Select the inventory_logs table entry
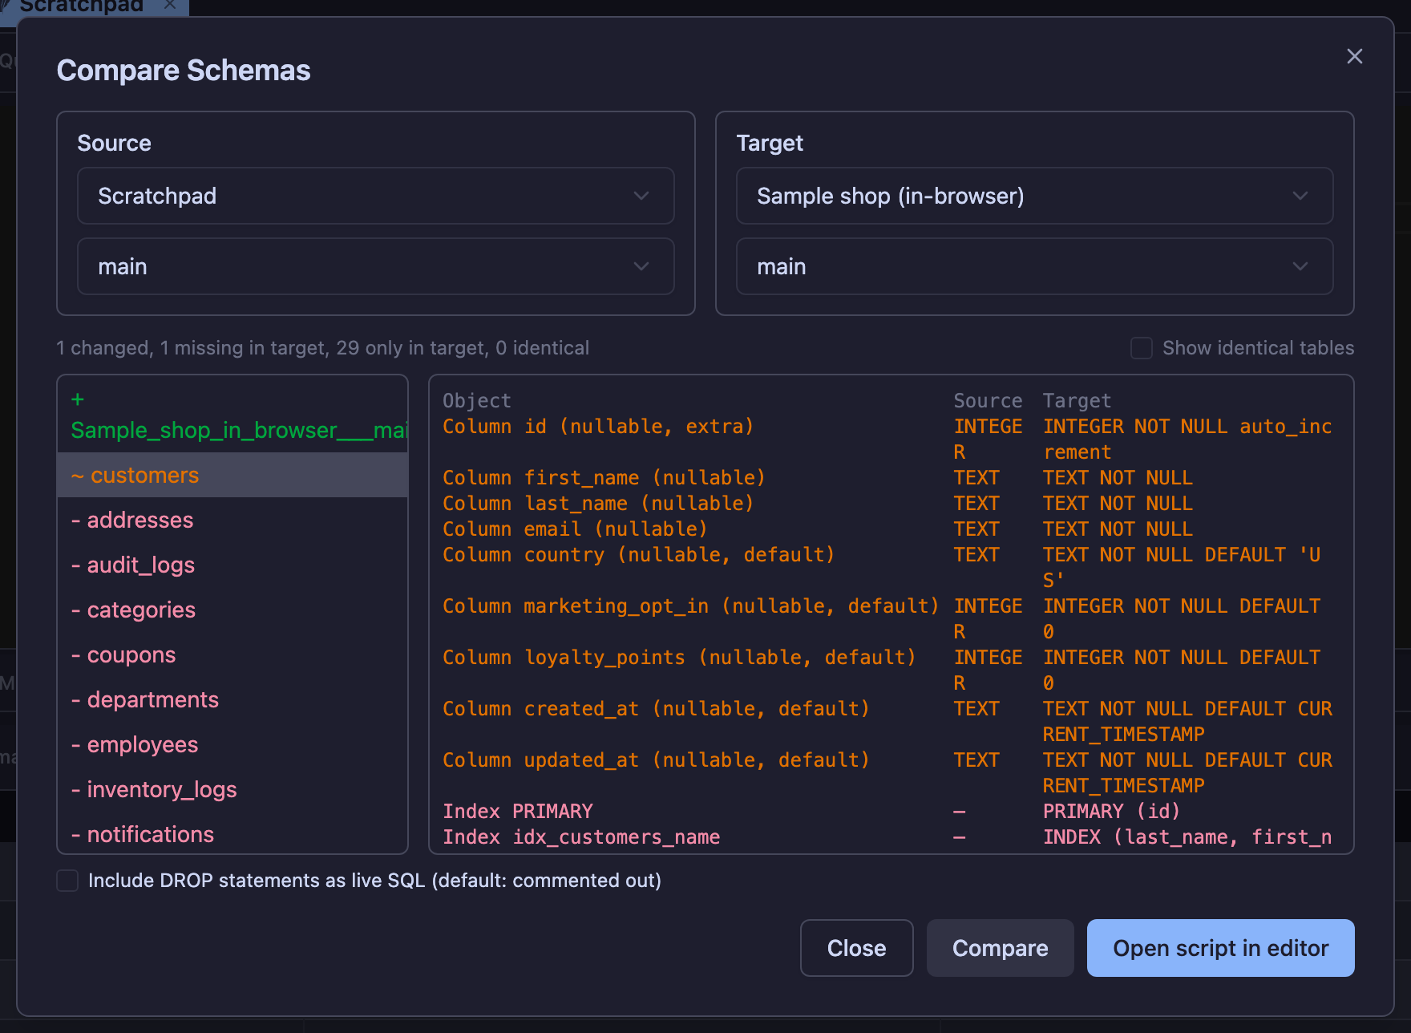Viewport: 1411px width, 1033px height. (232, 789)
